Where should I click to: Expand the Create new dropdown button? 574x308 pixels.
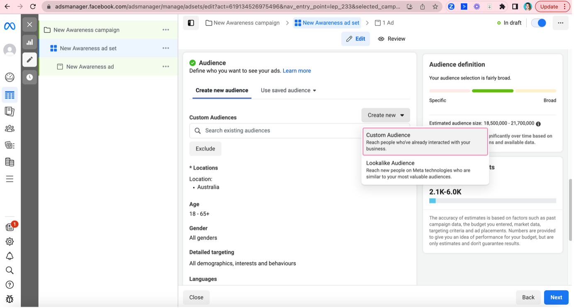click(385, 115)
